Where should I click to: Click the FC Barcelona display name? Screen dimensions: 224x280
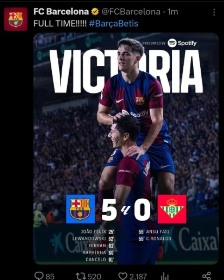[x=61, y=12]
